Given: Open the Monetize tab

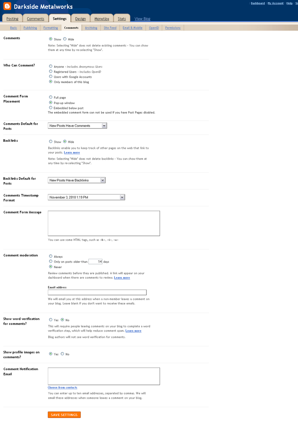Looking at the screenshot, I should click(x=102, y=18).
